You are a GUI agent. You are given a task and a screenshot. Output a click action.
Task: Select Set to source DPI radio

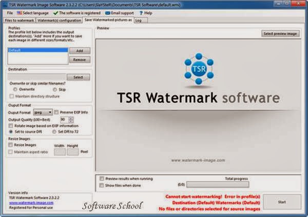tap(11, 131)
